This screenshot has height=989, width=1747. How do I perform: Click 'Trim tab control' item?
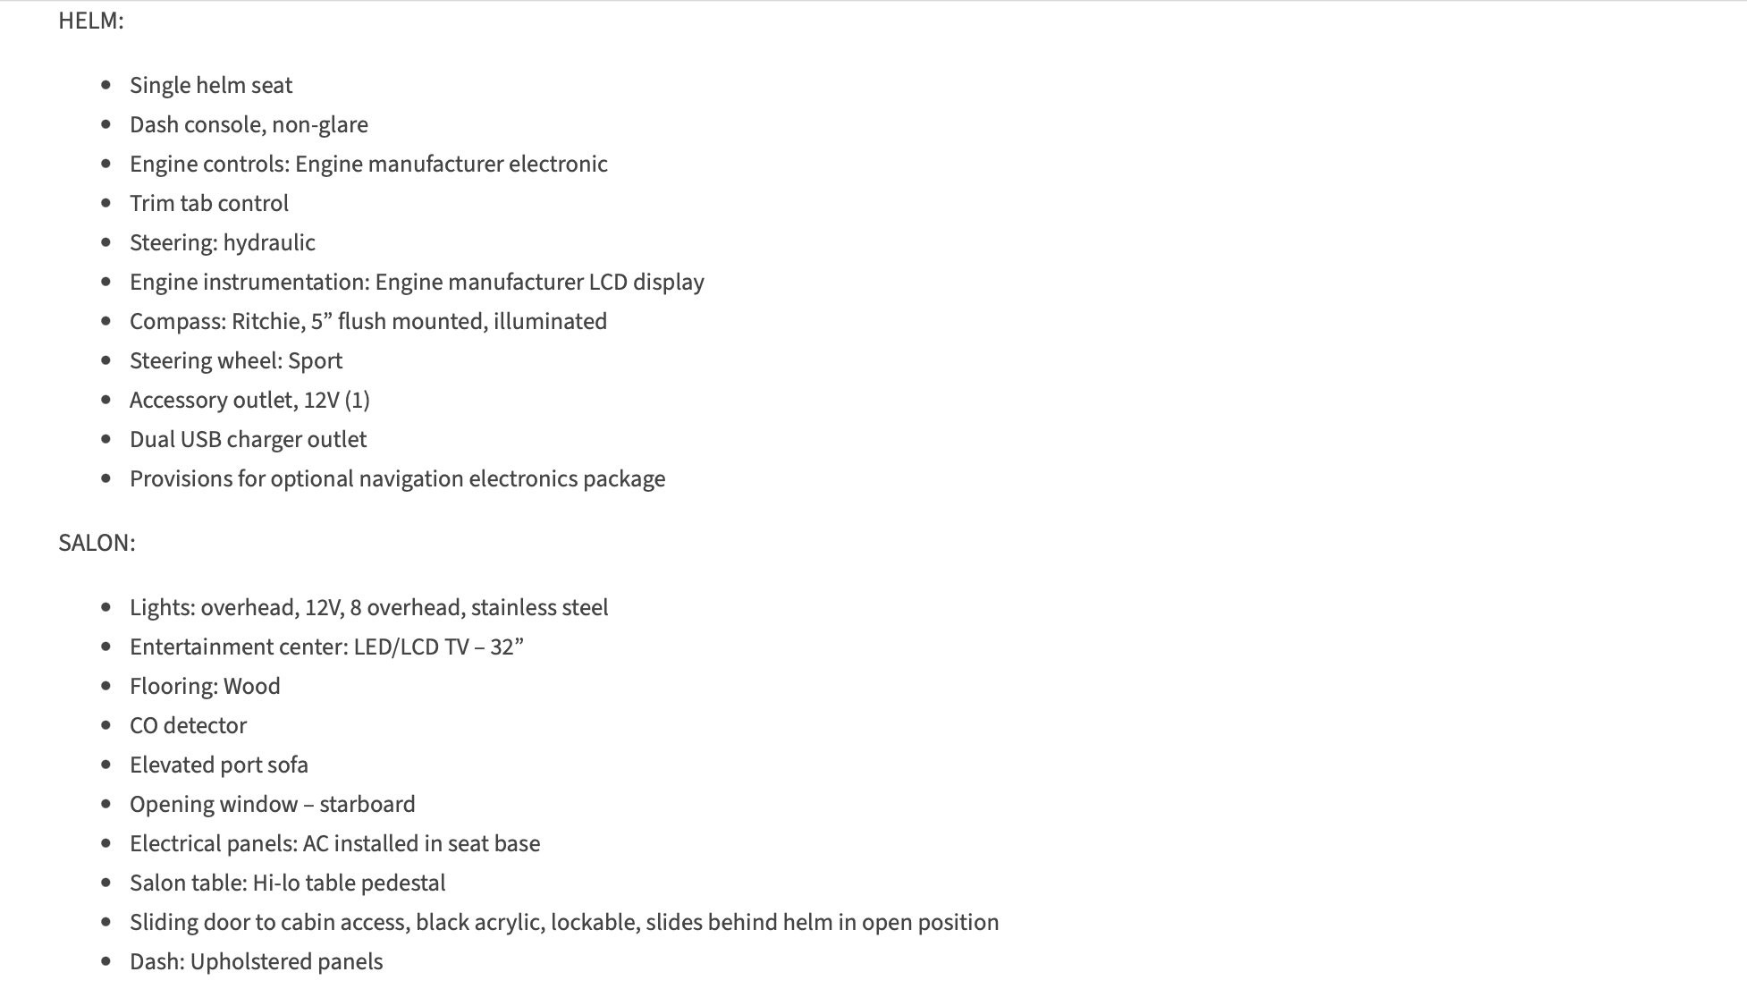tap(209, 203)
